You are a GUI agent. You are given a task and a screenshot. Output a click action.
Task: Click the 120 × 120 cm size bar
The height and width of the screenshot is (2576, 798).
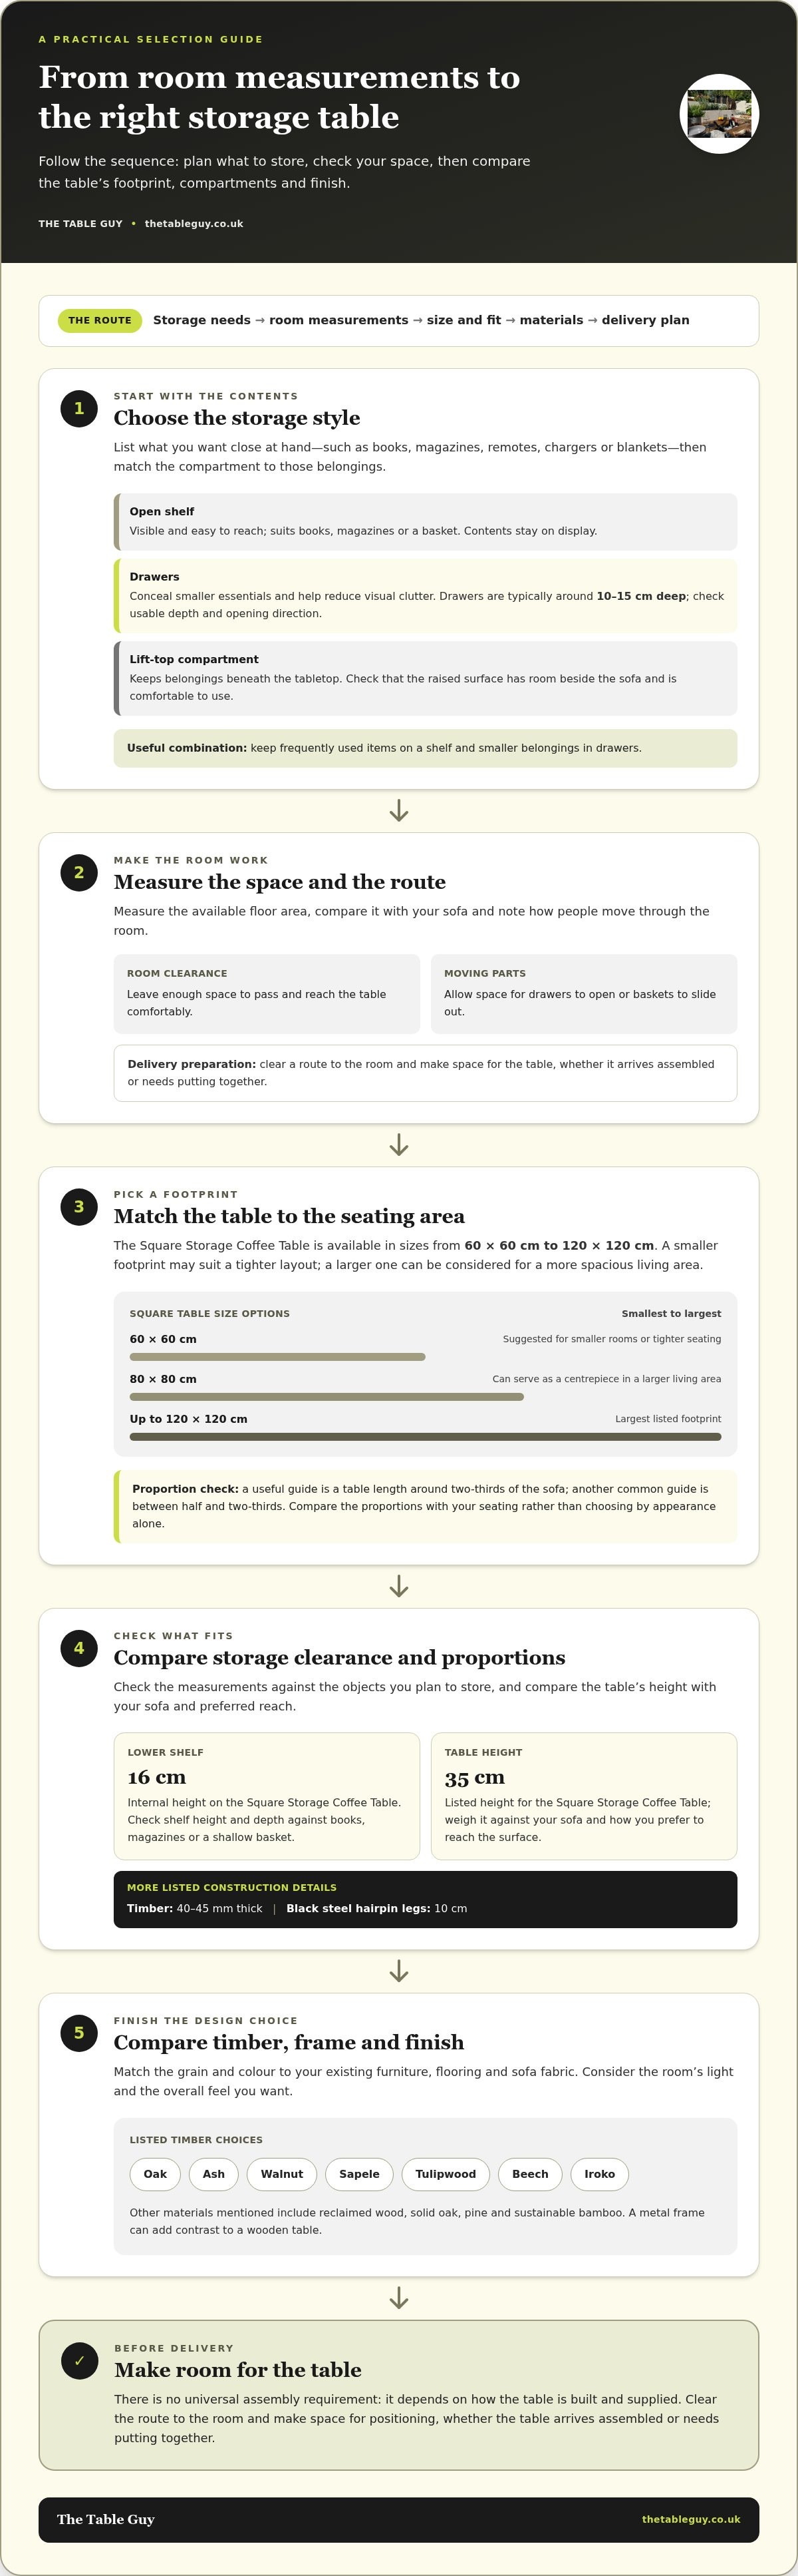[426, 1437]
